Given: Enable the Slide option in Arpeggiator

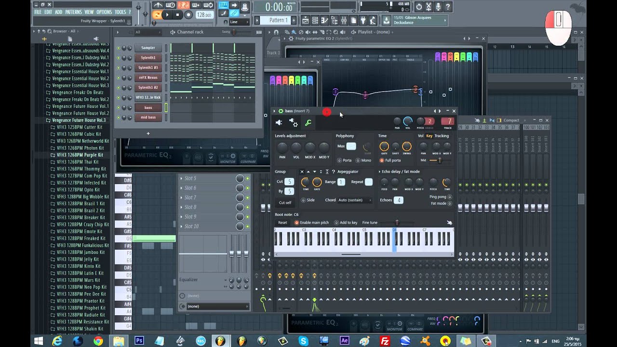Looking at the screenshot, I should point(303,200).
